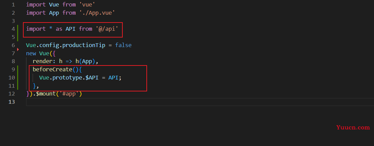Click the green change bar beside line 4
Screen dimensions: 374x146
(x=17, y=33)
